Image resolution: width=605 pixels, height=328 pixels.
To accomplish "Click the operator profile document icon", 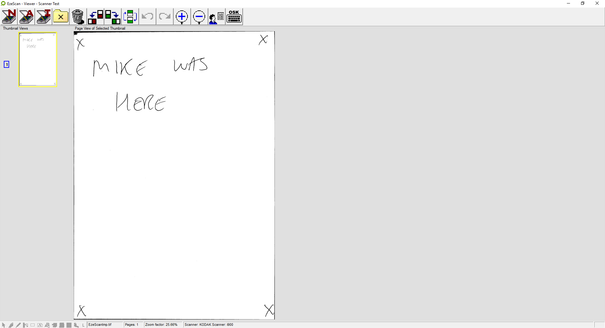I will tap(216, 17).
